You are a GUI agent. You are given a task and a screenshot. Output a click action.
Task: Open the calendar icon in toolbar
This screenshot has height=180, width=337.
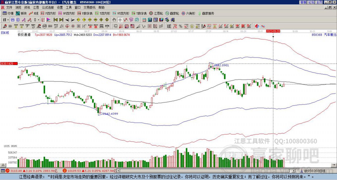point(144,20)
